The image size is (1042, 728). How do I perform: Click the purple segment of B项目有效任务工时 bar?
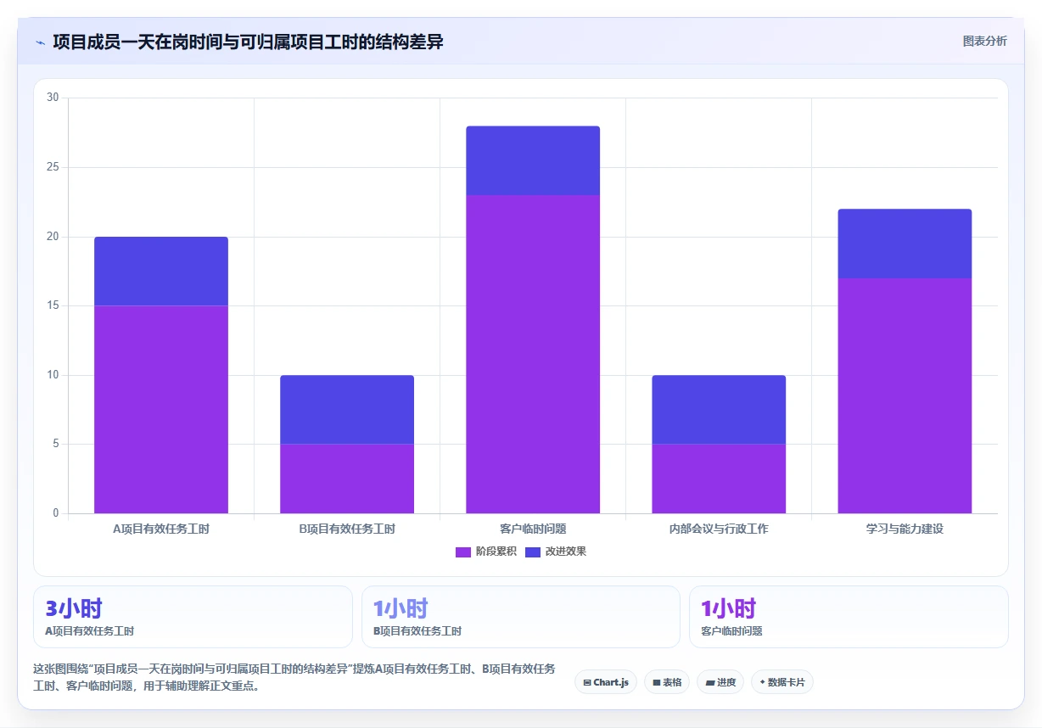coord(347,479)
